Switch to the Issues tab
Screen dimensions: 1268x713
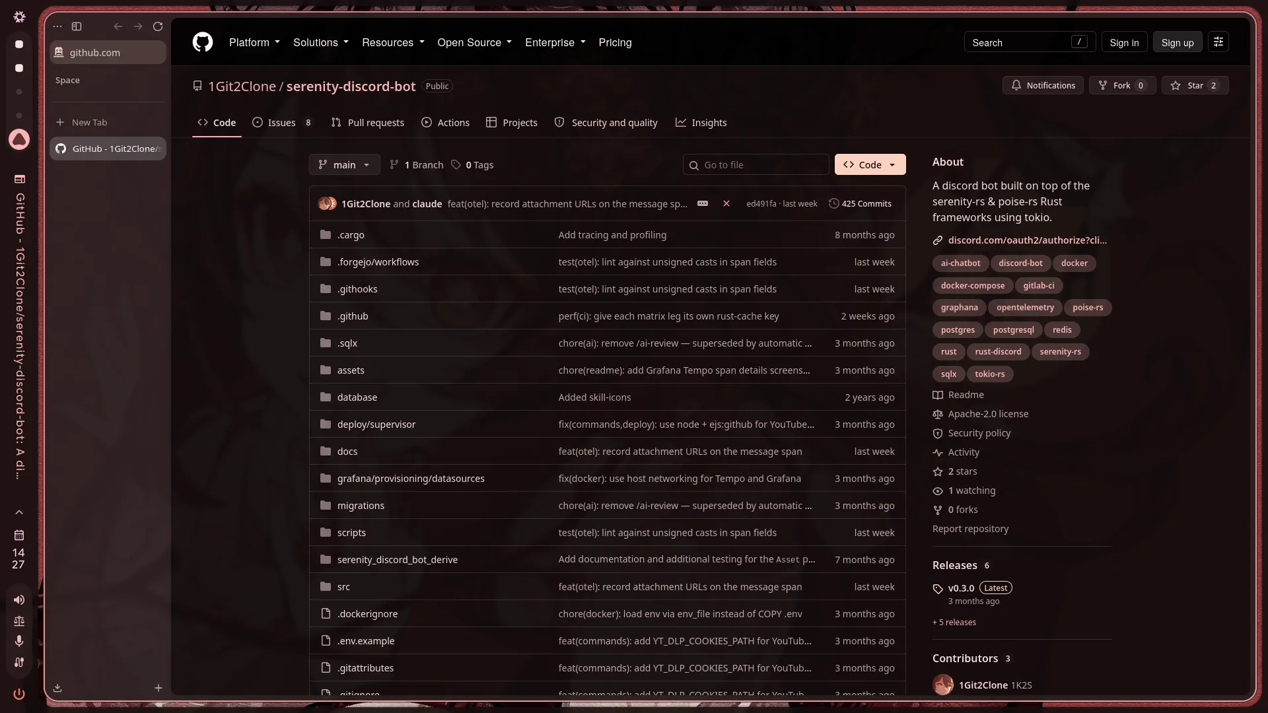[282, 123]
